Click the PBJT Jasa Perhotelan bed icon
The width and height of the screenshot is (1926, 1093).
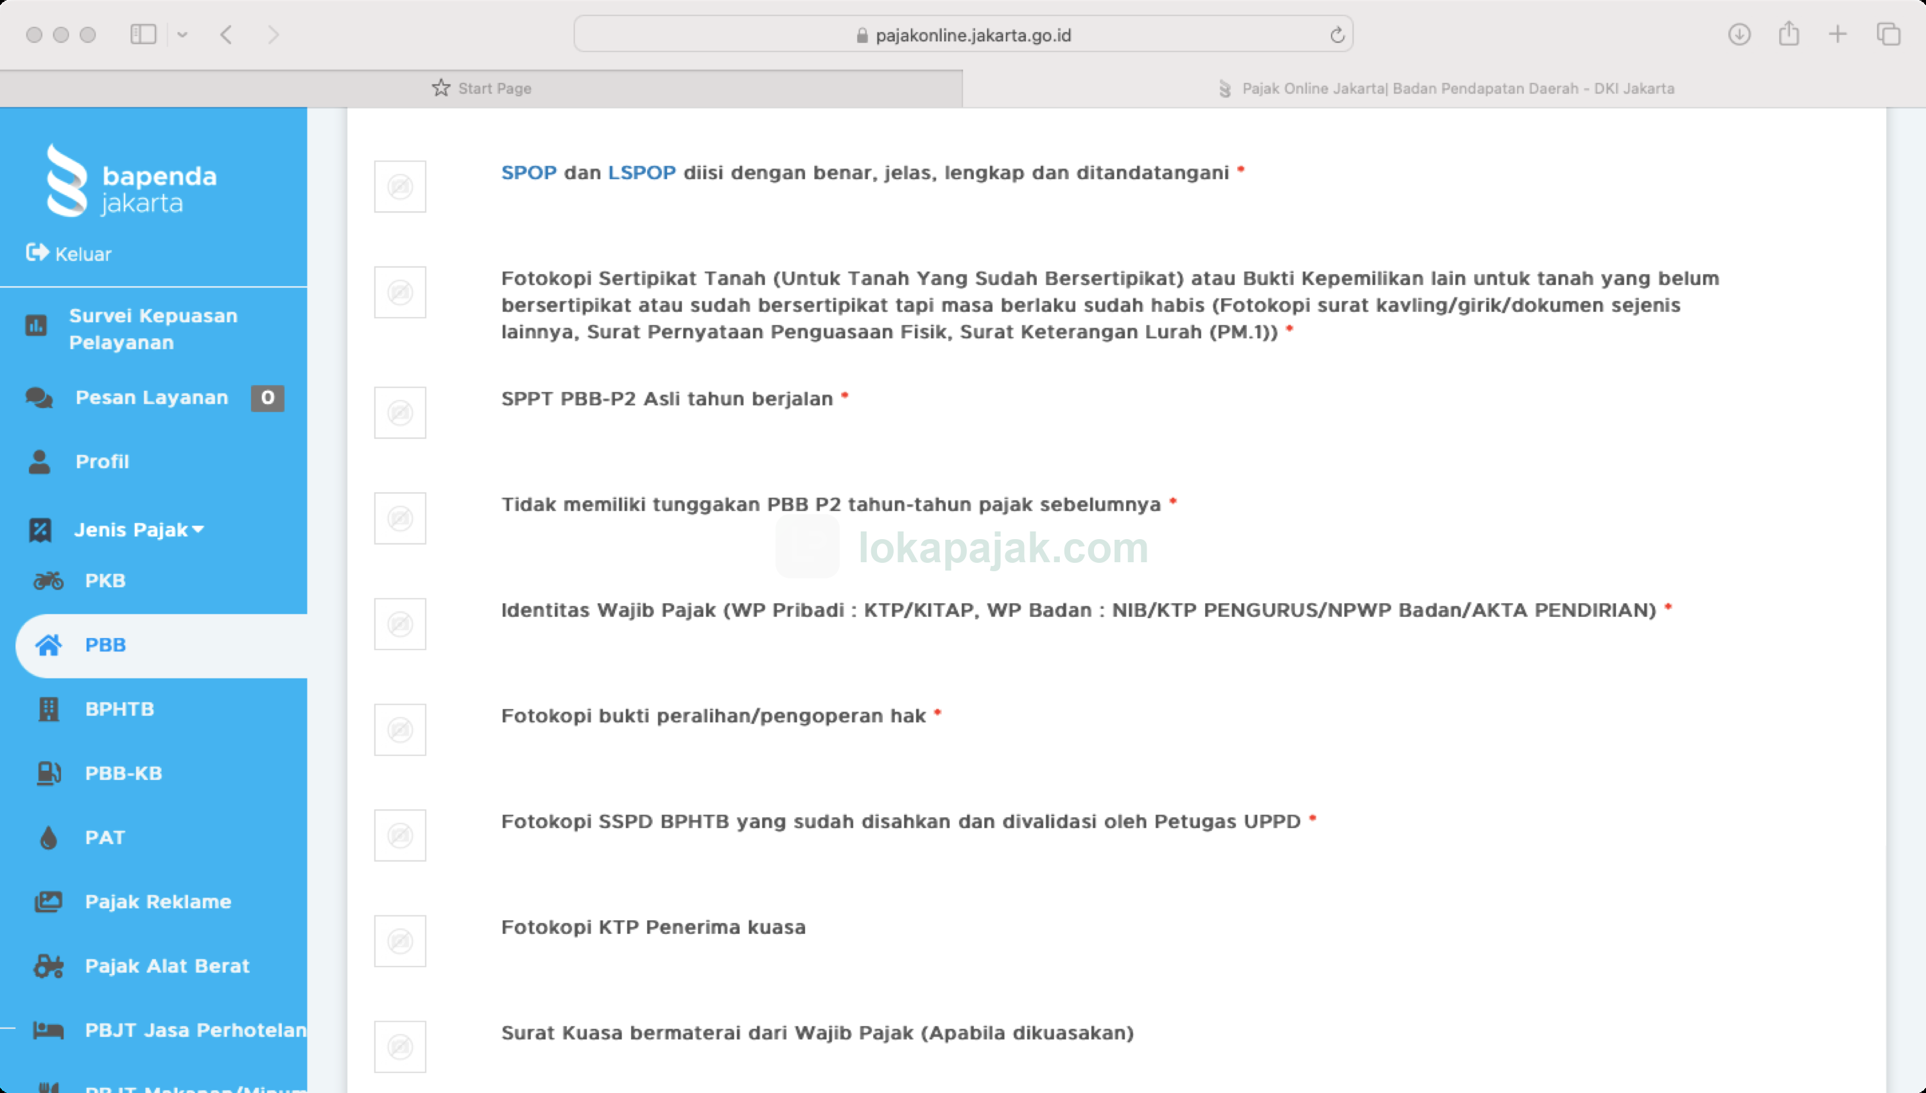[x=49, y=1030]
